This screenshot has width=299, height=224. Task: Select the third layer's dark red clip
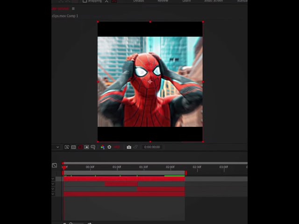[x=161, y=189]
